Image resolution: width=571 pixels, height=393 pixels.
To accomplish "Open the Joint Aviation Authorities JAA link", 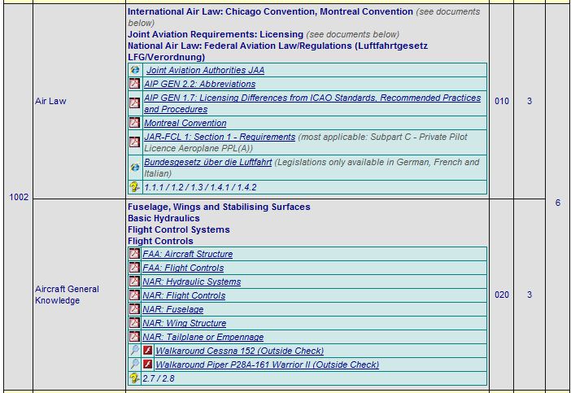I will point(205,71).
